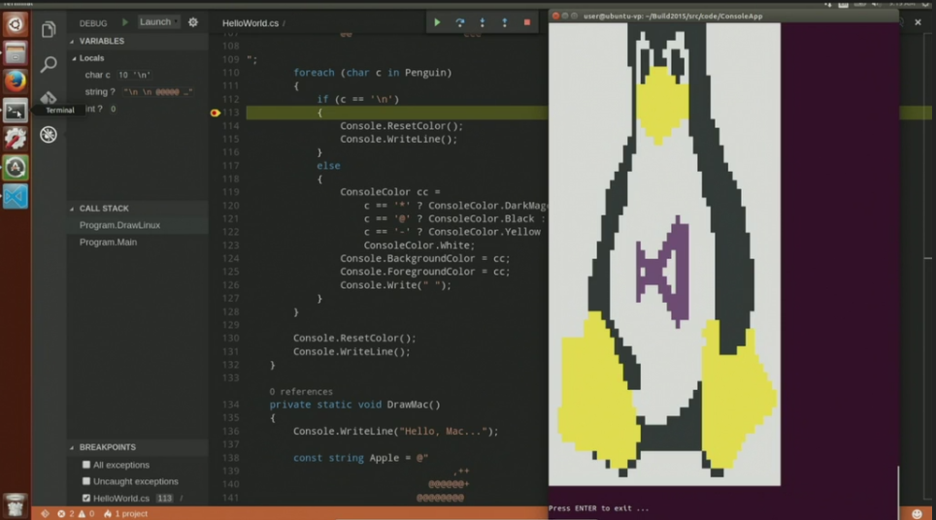Open Ubuntu Dash home launcher icon
The height and width of the screenshot is (520, 936).
tap(16, 24)
